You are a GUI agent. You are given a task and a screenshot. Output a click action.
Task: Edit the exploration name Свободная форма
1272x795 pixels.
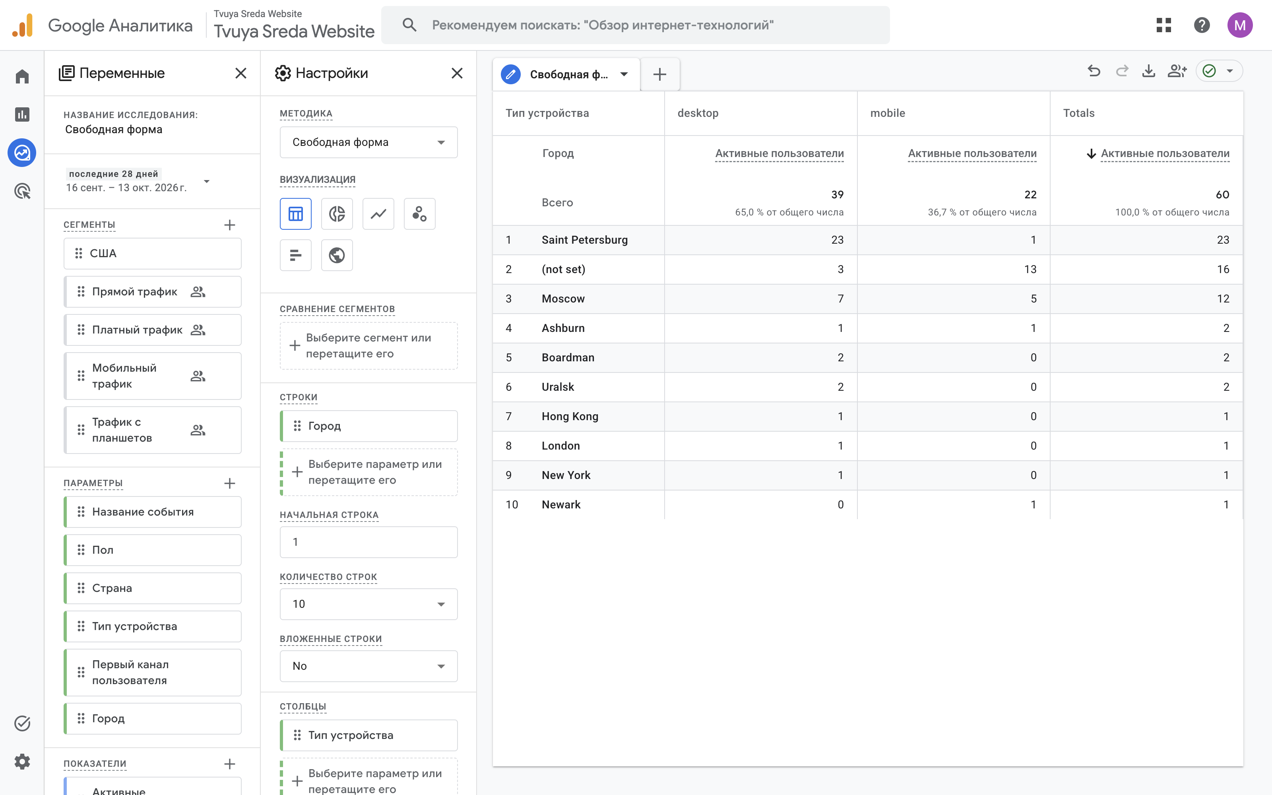[x=114, y=129]
